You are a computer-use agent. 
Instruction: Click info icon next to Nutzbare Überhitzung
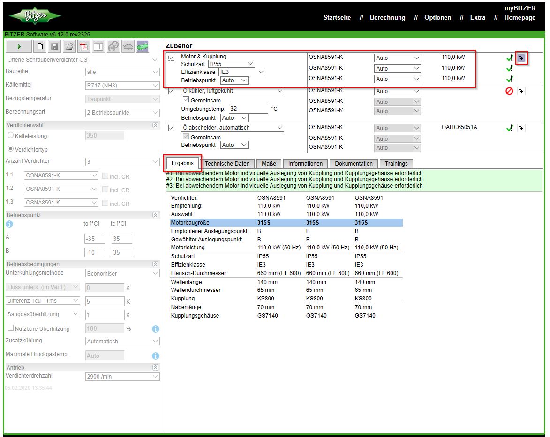[x=156, y=329]
